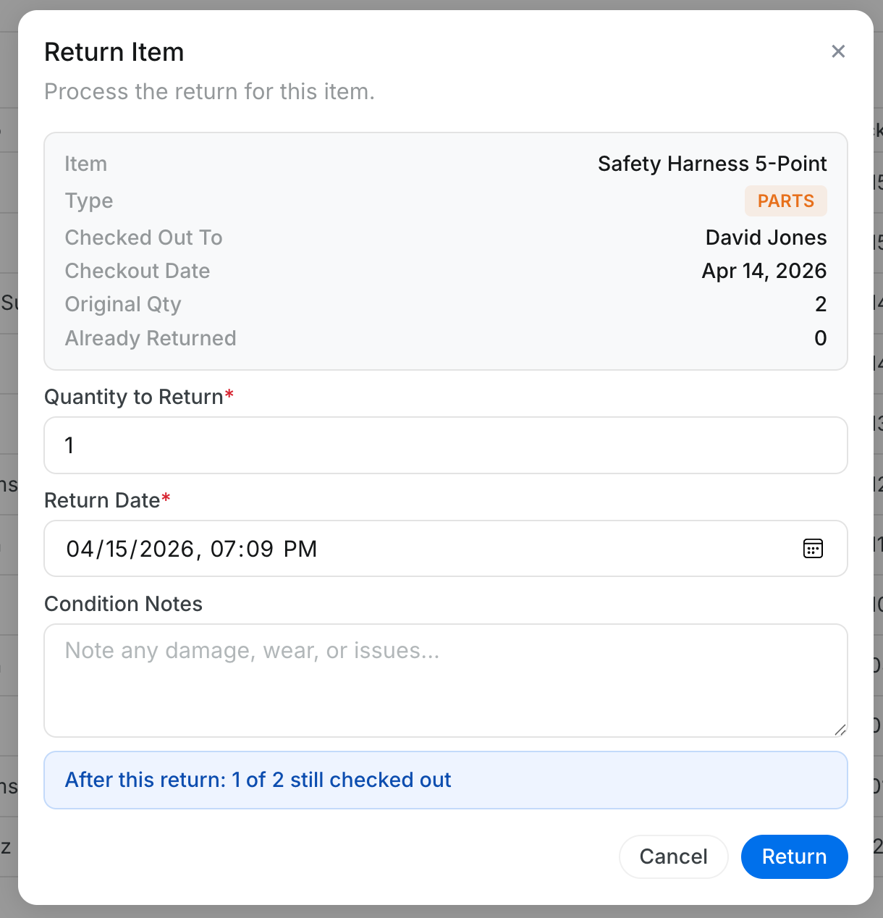Click the blue remaining checkout summary banner
This screenshot has width=883, height=918.
click(446, 780)
